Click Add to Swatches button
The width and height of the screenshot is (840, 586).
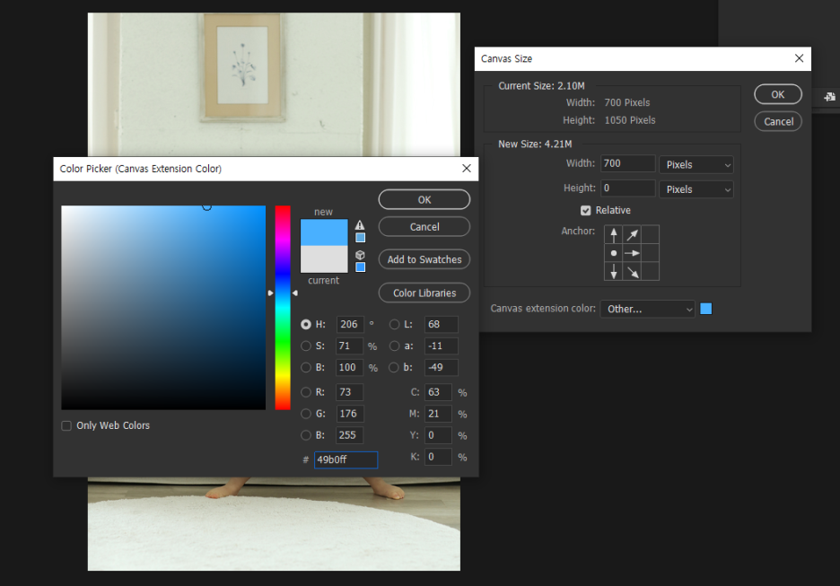[424, 259]
